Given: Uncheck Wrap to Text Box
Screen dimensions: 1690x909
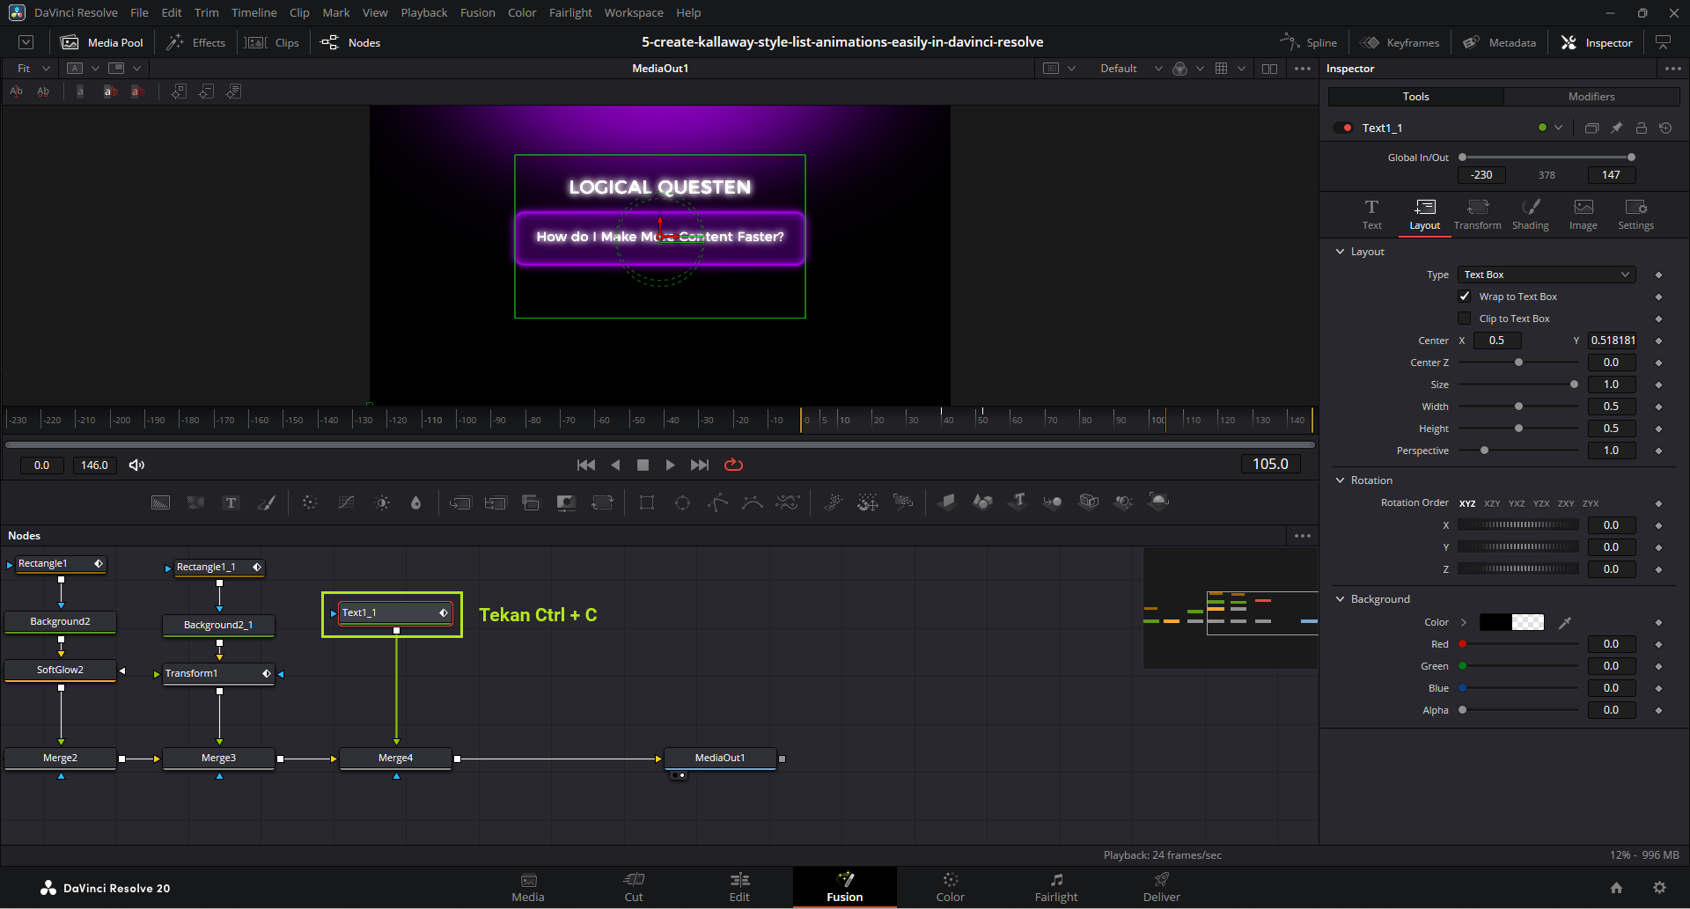Looking at the screenshot, I should tap(1465, 297).
